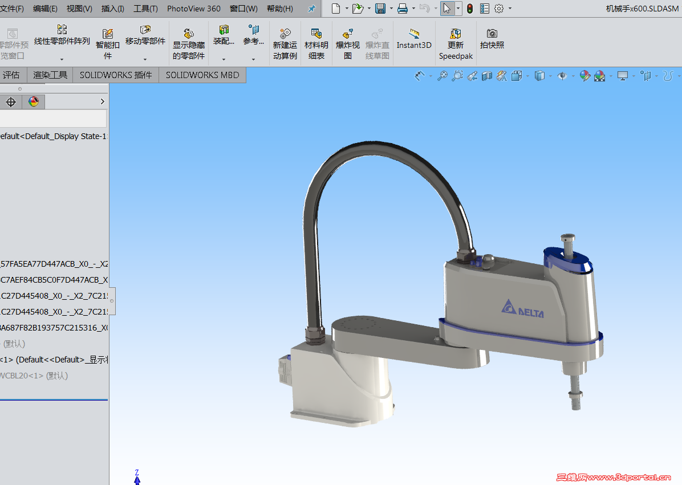Click the Select cursor tool

446,8
